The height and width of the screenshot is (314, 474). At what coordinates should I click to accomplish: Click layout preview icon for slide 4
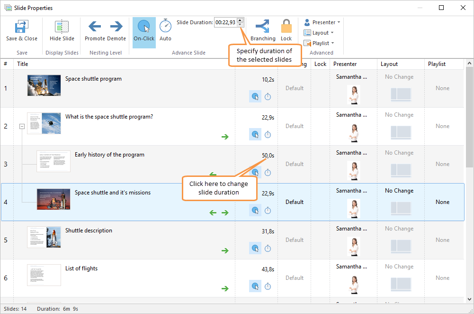click(x=401, y=208)
